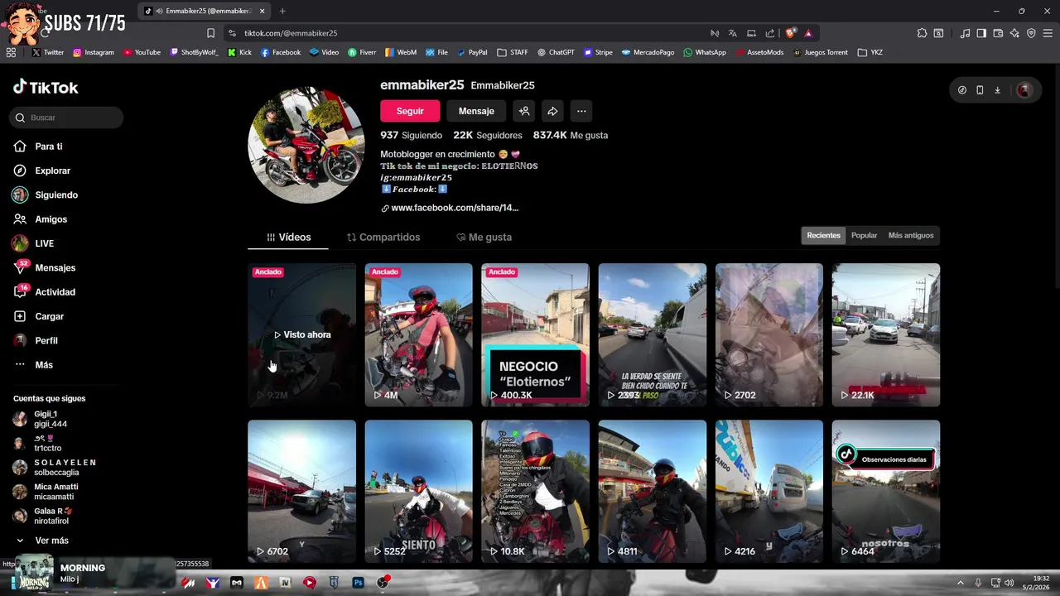Sort videos by Popular
The image size is (1060, 596).
click(x=864, y=235)
